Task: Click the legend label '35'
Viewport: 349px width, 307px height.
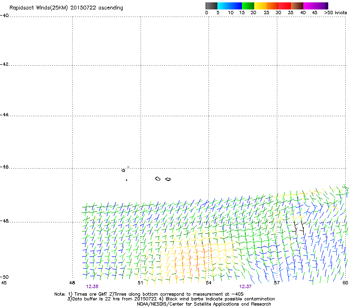Action: click(291, 13)
